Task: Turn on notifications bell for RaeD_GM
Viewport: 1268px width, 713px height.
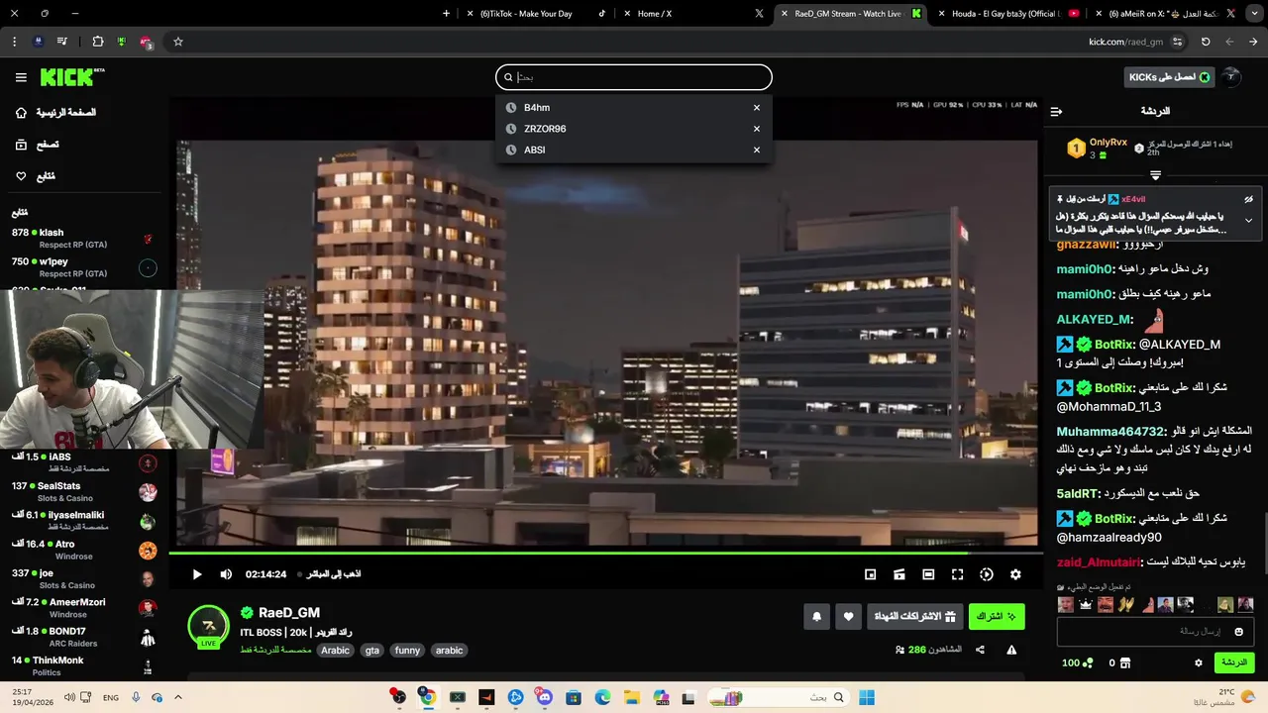Action: tap(816, 616)
